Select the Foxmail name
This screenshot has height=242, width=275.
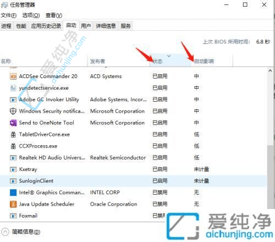click(x=28, y=216)
